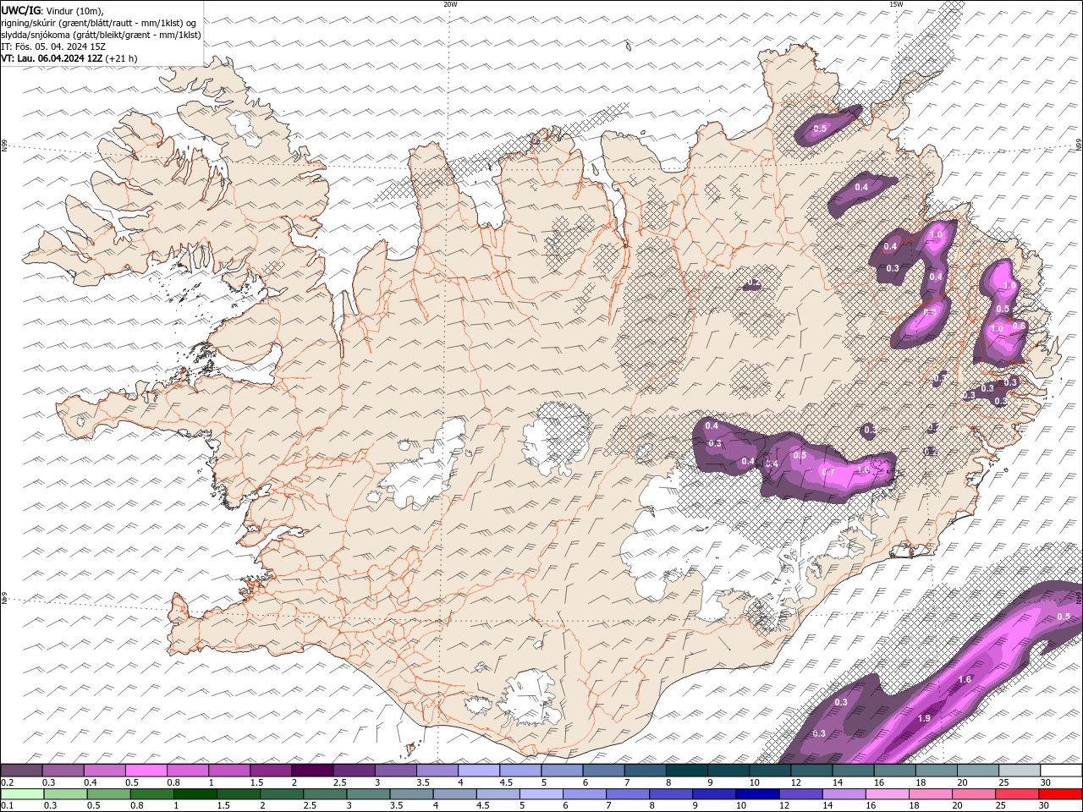The image size is (1083, 812).
Task: Click the "0.7" snowfall value on the map
Action: point(829,471)
